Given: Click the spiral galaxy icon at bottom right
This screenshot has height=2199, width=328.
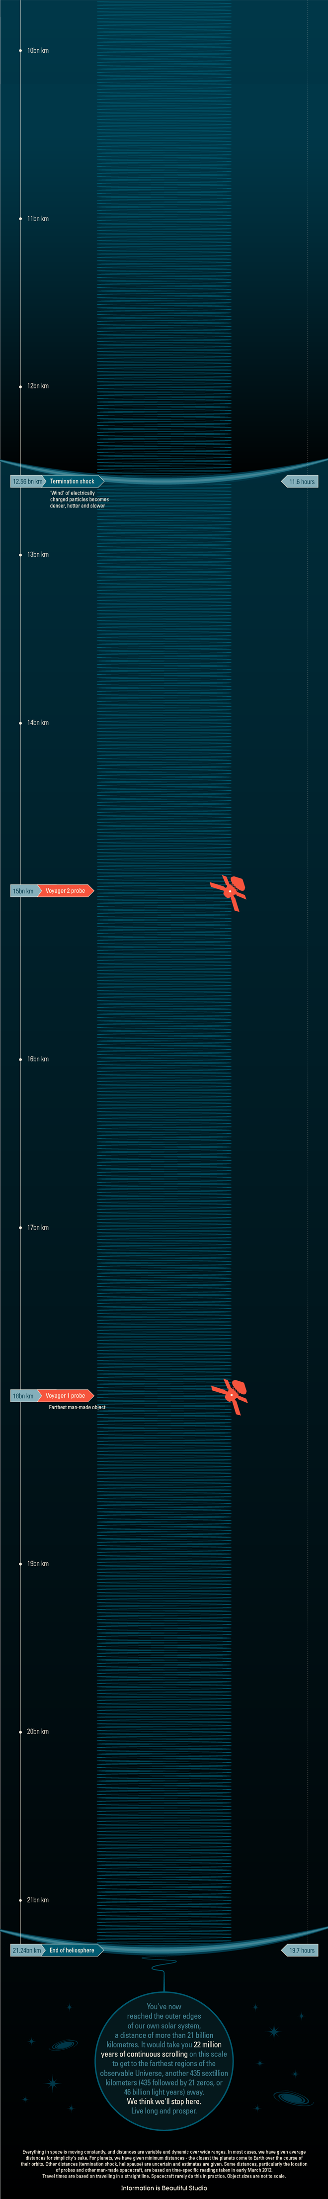Looking at the screenshot, I should point(291,2096).
